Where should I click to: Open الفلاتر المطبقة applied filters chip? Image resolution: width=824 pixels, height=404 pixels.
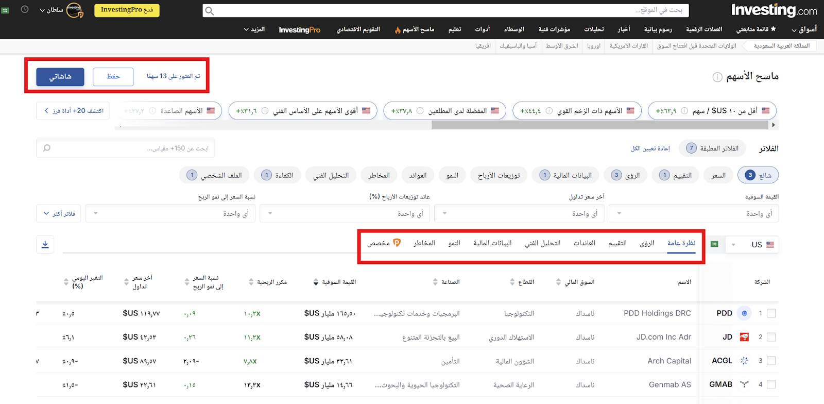click(x=713, y=148)
